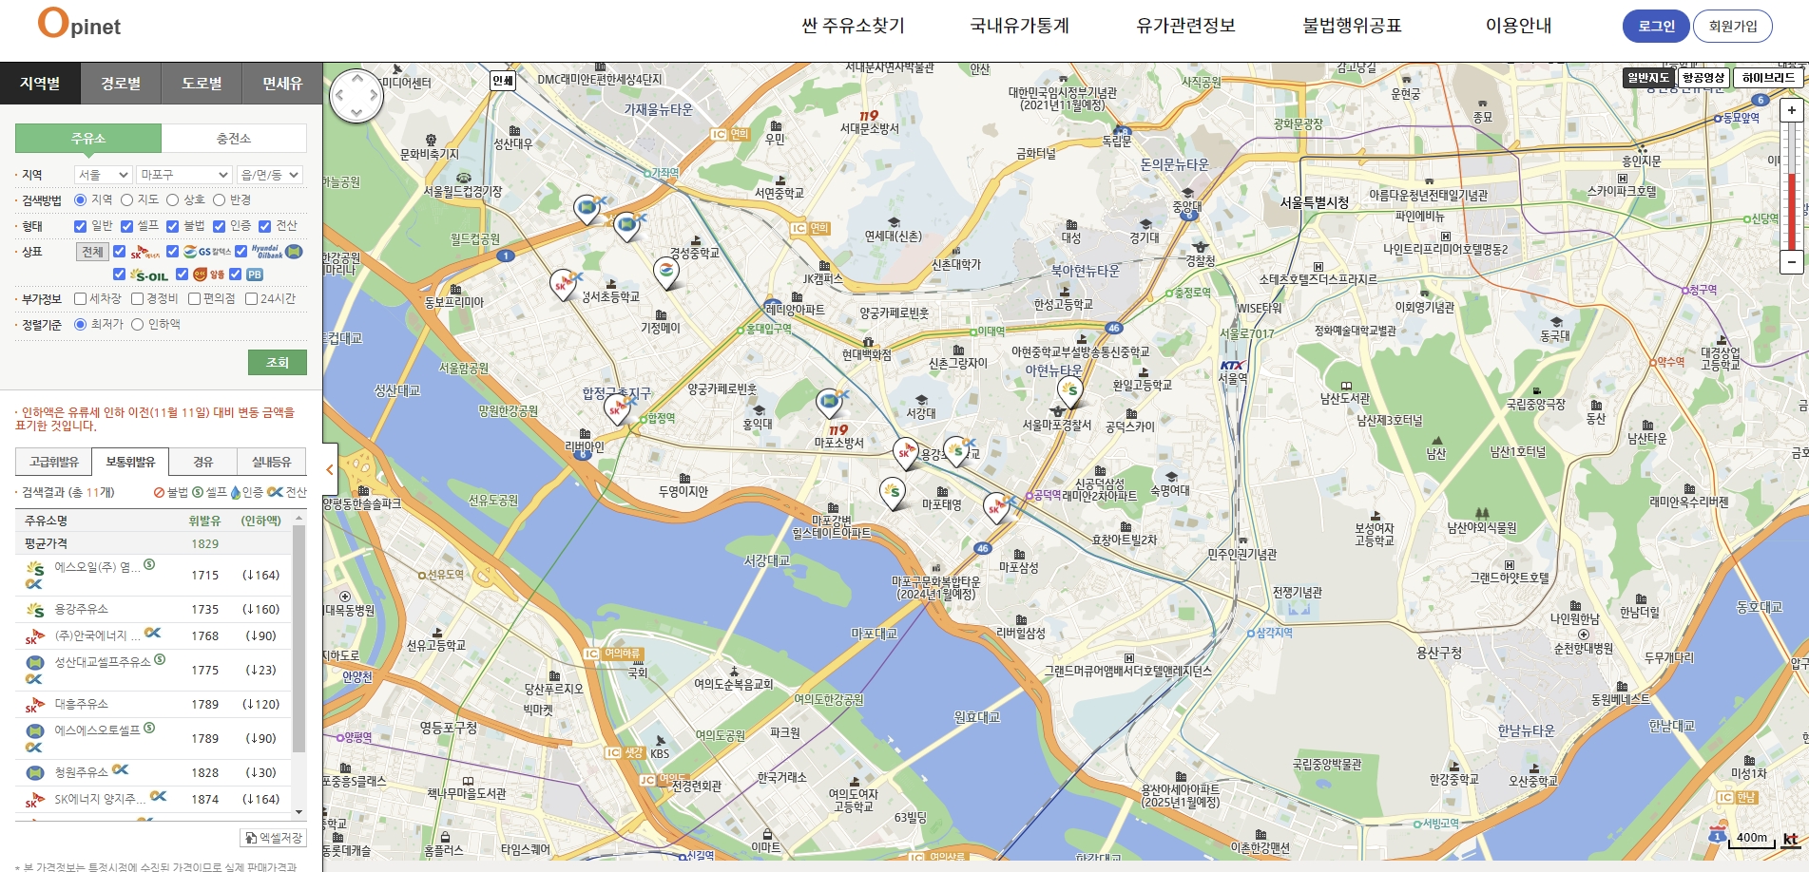
Task: Select the 실내등유 fuel tab
Action: 272,462
